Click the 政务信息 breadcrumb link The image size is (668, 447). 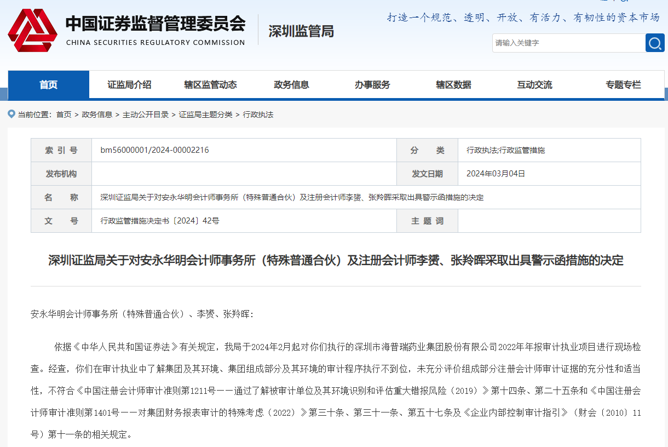97,114
